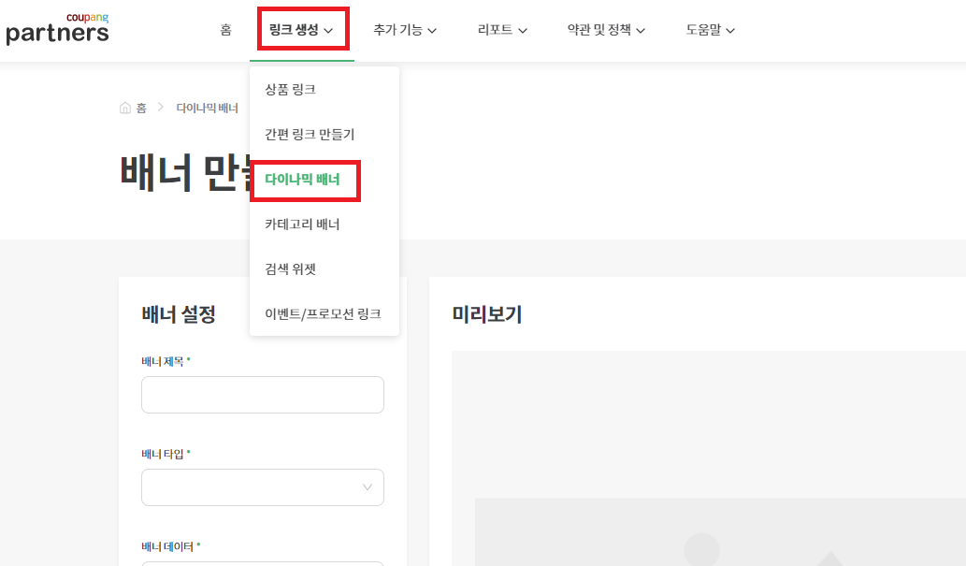Click the home icon in breadcrumb

point(125,108)
